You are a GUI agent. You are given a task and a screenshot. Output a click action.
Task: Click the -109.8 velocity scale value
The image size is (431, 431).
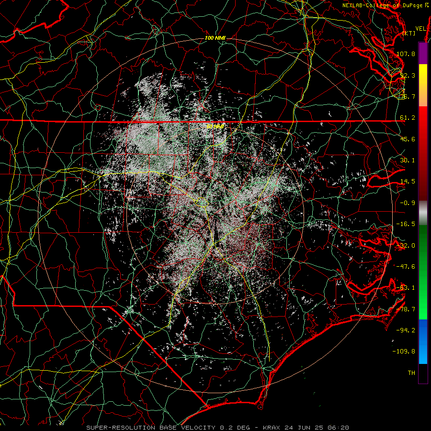pyautogui.click(x=404, y=352)
